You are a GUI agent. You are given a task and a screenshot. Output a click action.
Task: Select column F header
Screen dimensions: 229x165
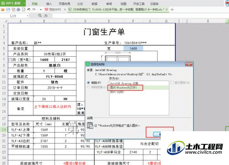click(133, 21)
